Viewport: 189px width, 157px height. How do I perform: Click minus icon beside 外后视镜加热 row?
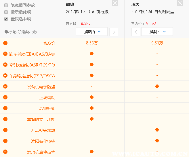5,130
